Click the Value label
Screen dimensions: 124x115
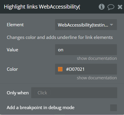coord(12,50)
